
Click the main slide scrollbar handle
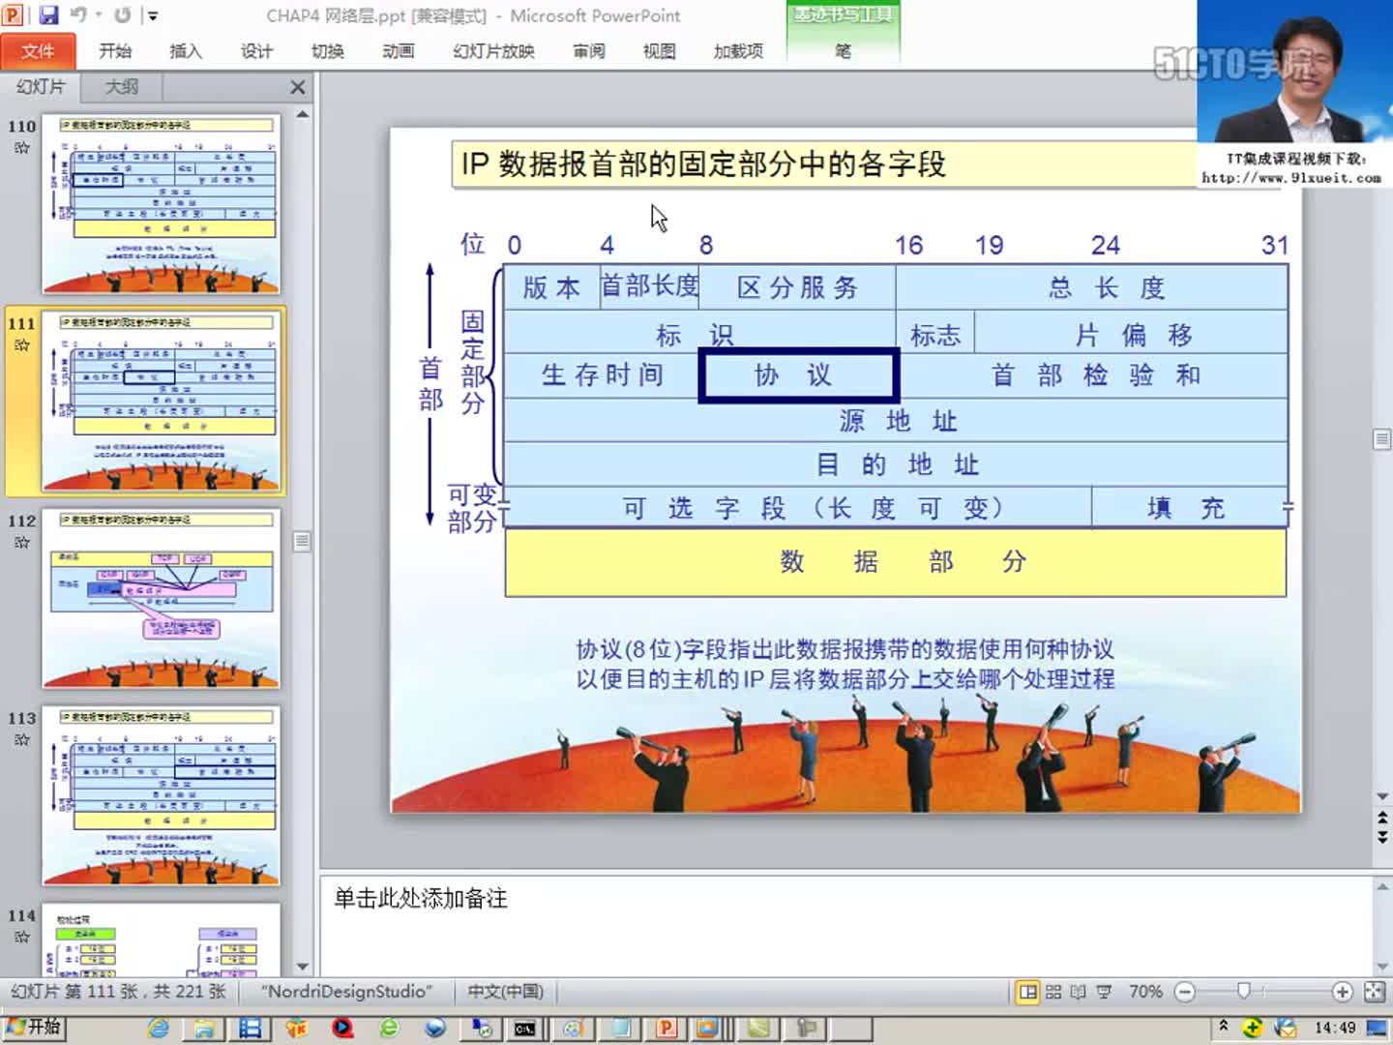coord(1382,440)
